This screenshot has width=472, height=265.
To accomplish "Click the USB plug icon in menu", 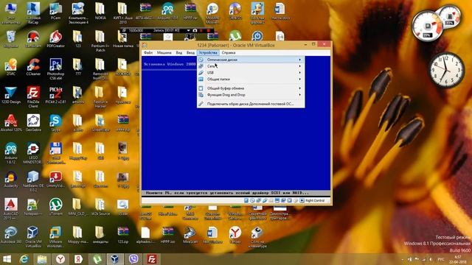I will coord(201,73).
